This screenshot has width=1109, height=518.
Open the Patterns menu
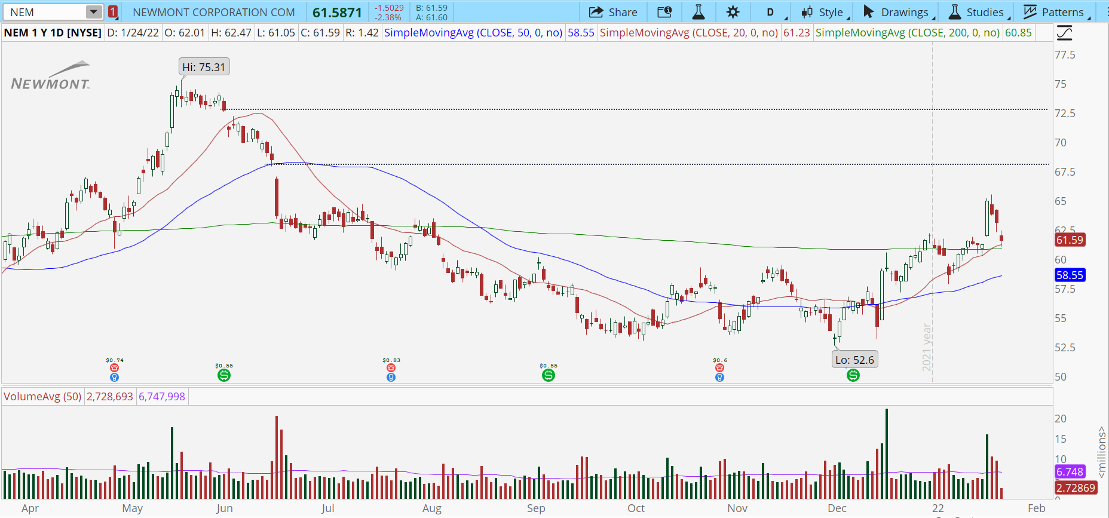(1057, 12)
